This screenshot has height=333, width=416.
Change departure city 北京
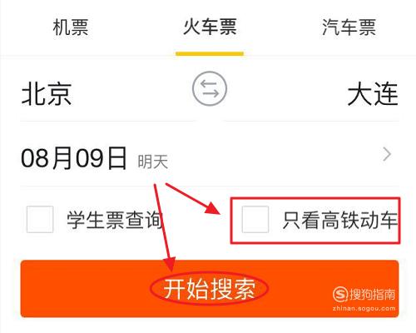pos(47,94)
